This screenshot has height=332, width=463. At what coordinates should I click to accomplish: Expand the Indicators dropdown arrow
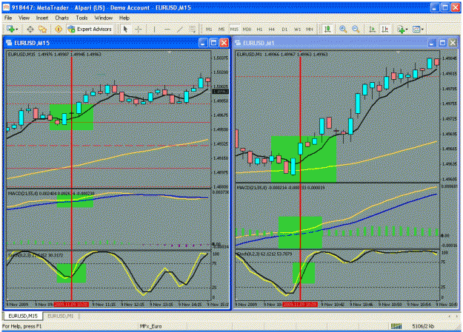click(x=407, y=29)
